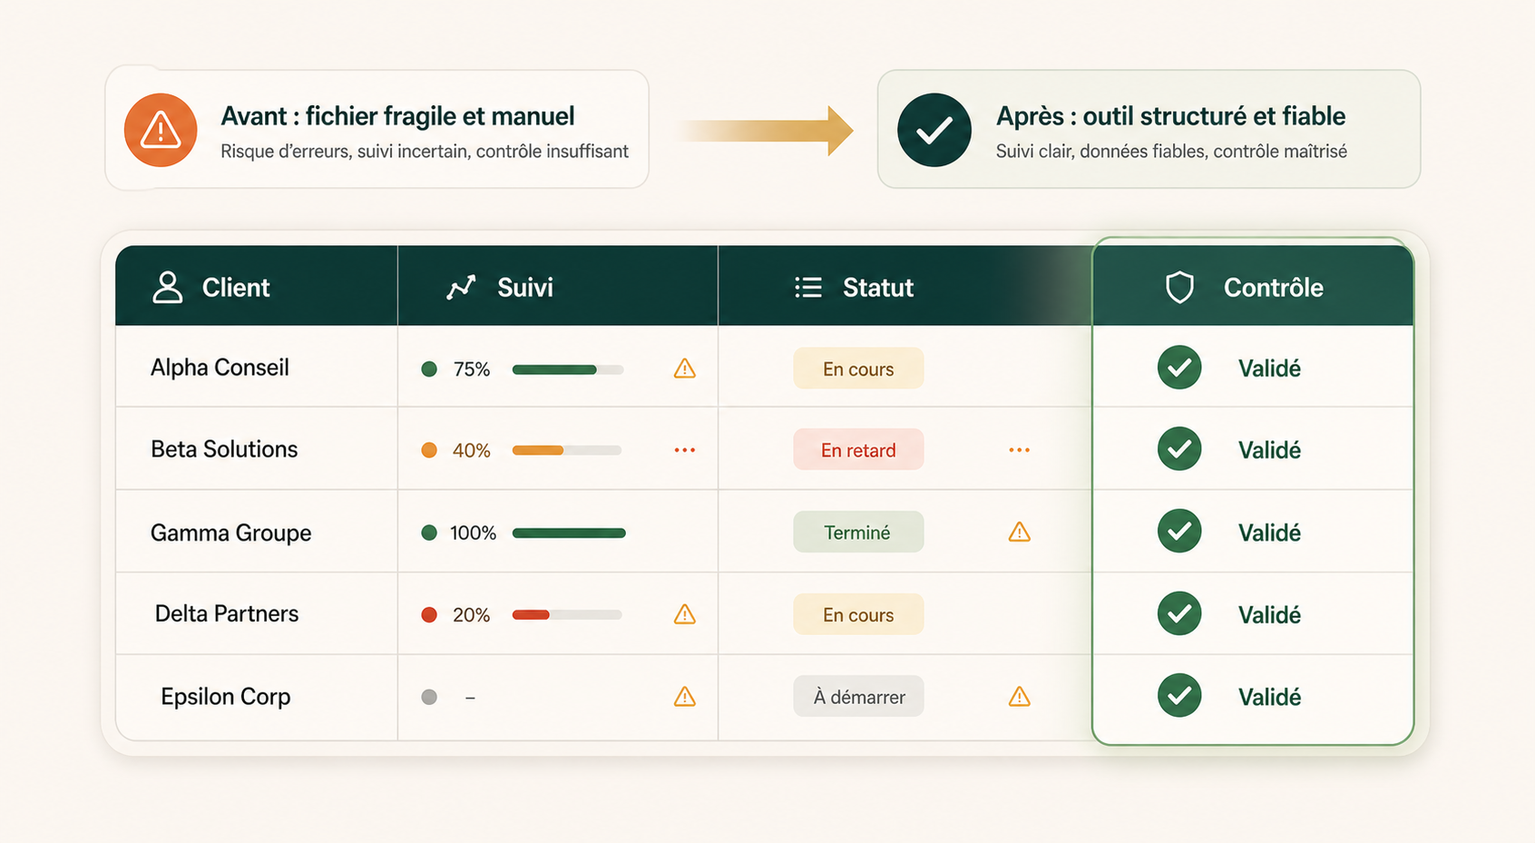Click the Validé label for Alpha Conseil
Viewport: 1535px width, 843px height.
1269,368
